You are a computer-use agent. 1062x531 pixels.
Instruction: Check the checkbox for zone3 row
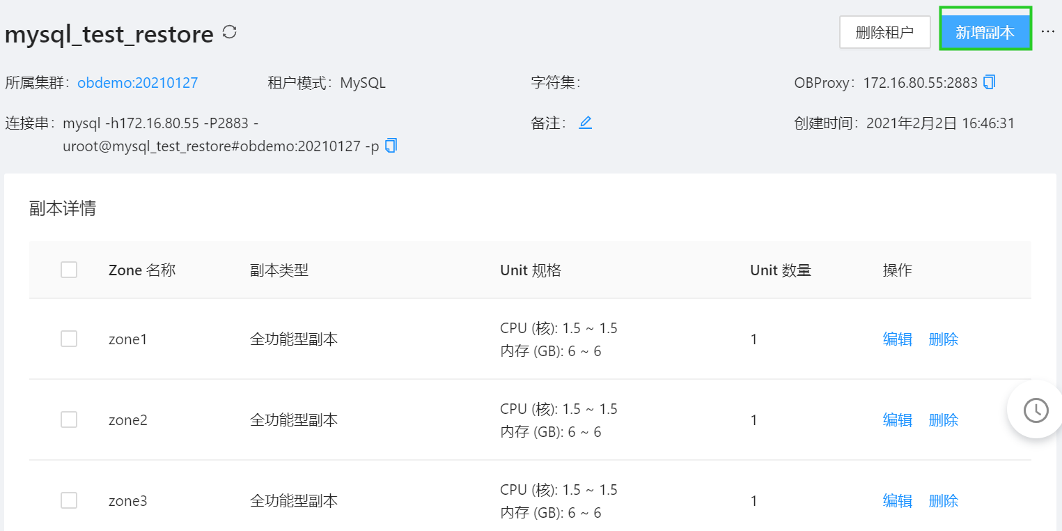[68, 500]
